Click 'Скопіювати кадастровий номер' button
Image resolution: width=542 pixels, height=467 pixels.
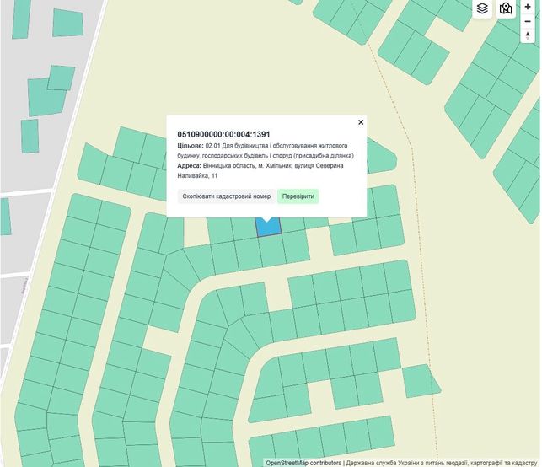click(x=227, y=196)
